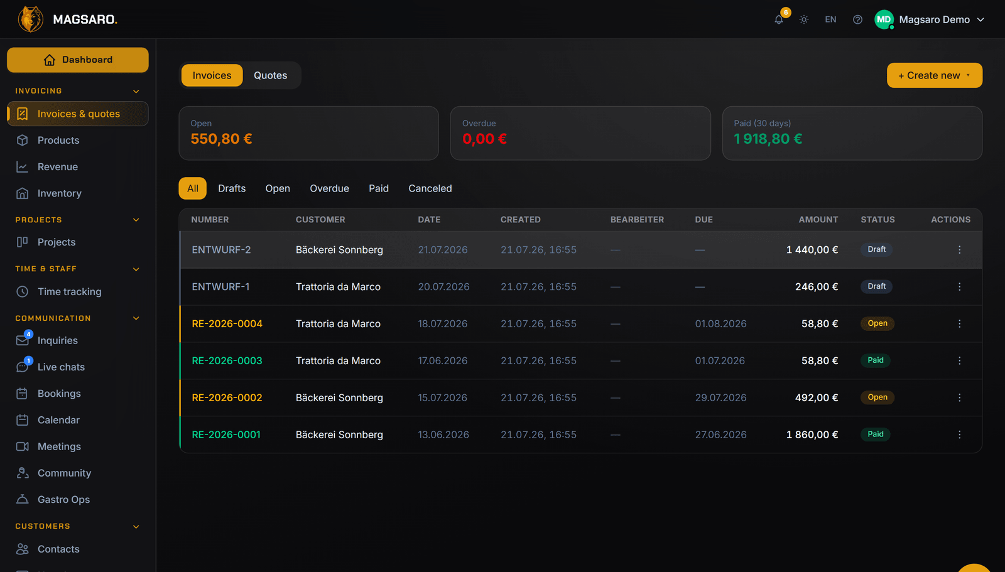Click the Open total card 550,80 €
The image size is (1005, 572).
coord(309,133)
